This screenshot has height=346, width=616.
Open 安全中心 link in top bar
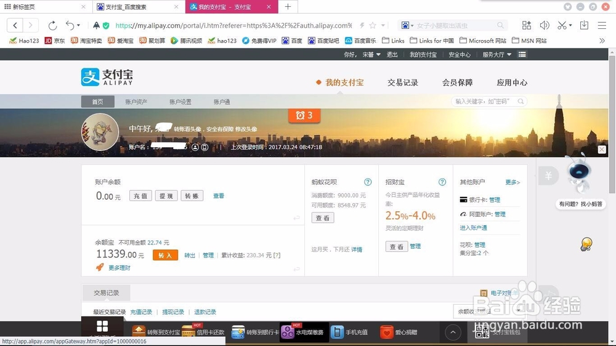pos(460,55)
